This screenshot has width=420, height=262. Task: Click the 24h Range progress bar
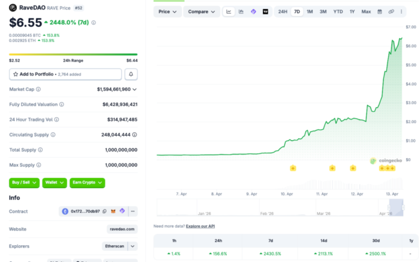point(73,54)
